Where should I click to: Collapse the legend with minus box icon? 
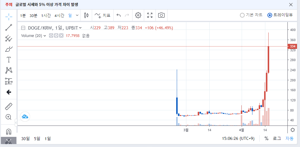pyautogui.click(x=23, y=28)
